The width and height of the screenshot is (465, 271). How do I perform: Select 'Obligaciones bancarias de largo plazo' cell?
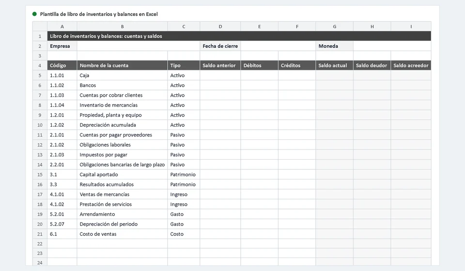[x=122, y=165]
